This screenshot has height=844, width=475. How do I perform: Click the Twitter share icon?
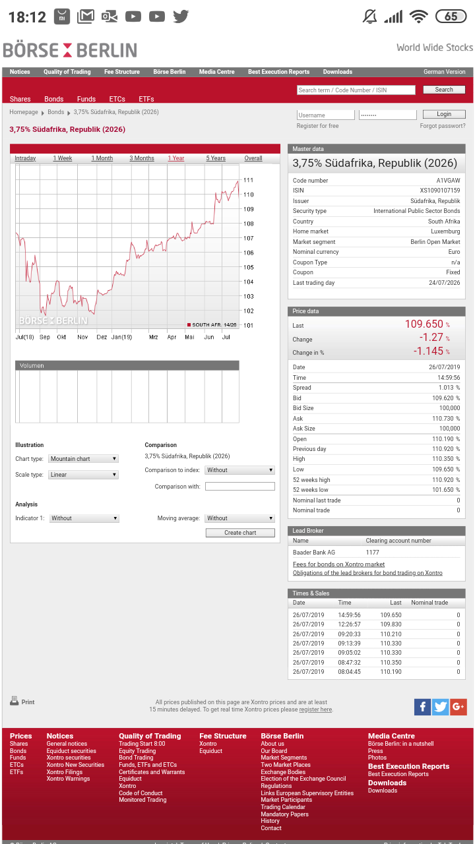(441, 707)
